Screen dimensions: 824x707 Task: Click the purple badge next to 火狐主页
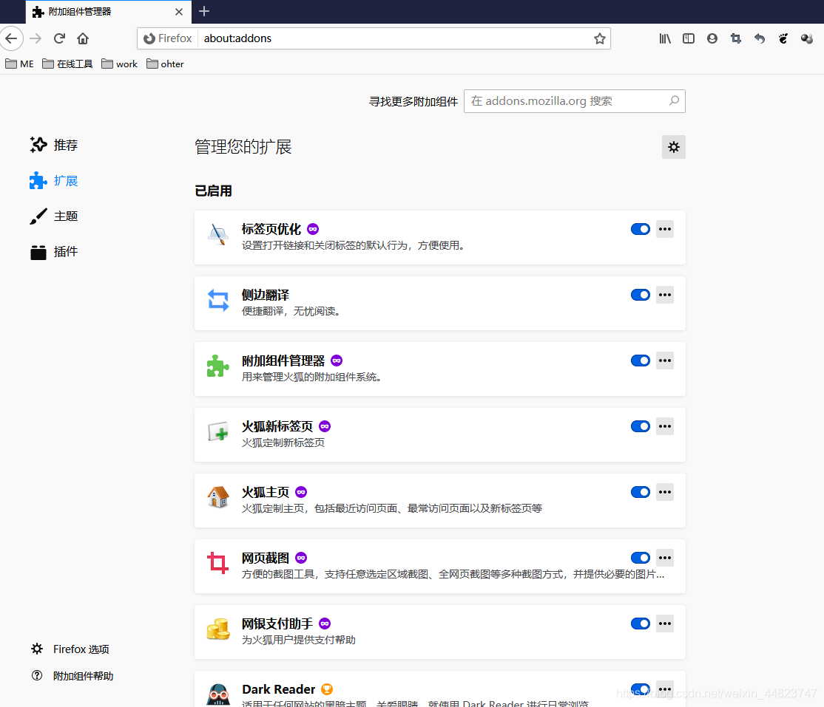pos(301,492)
